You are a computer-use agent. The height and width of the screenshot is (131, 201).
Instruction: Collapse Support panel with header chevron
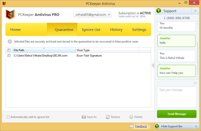tap(195, 11)
